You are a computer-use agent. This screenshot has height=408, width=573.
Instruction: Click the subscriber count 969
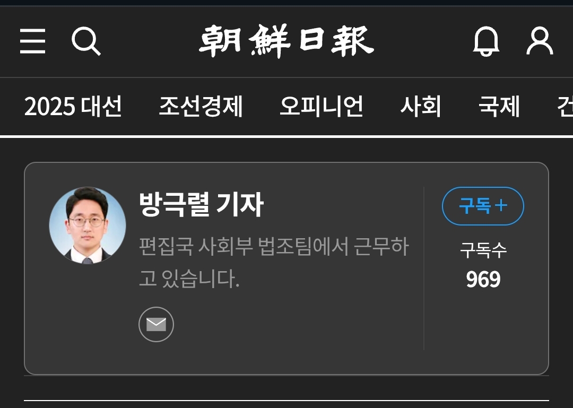point(483,280)
